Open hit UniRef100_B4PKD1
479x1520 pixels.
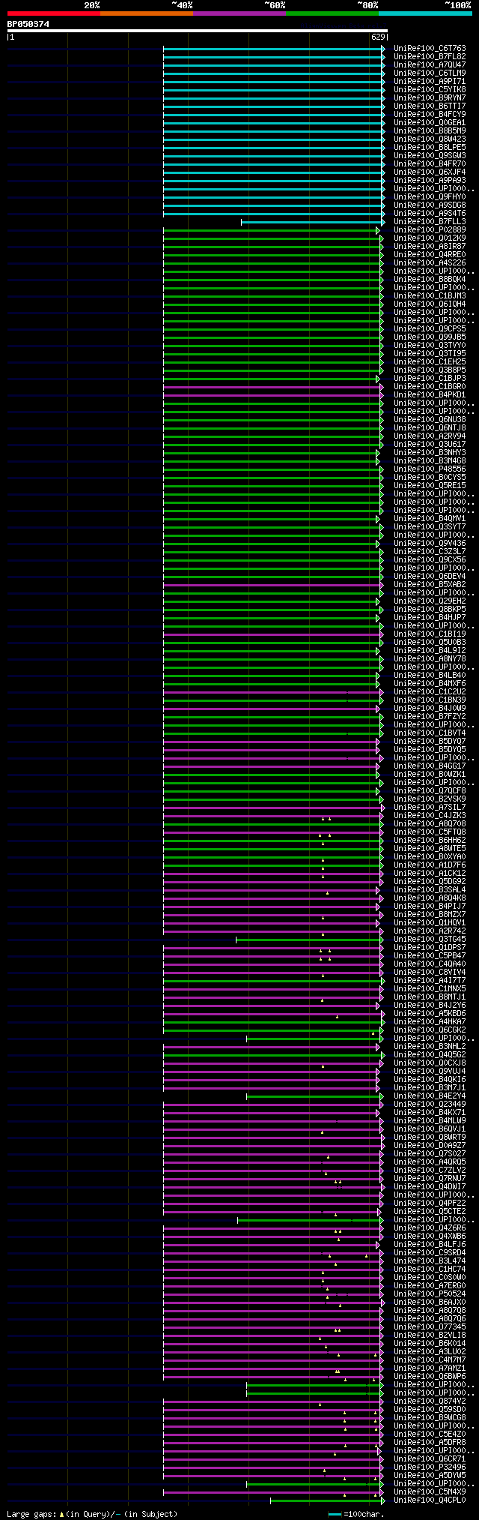coord(430,395)
